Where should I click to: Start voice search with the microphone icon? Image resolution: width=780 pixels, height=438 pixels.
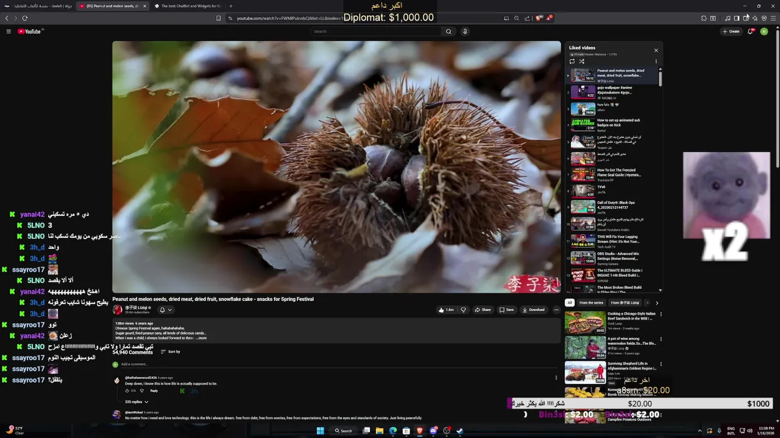click(465, 32)
